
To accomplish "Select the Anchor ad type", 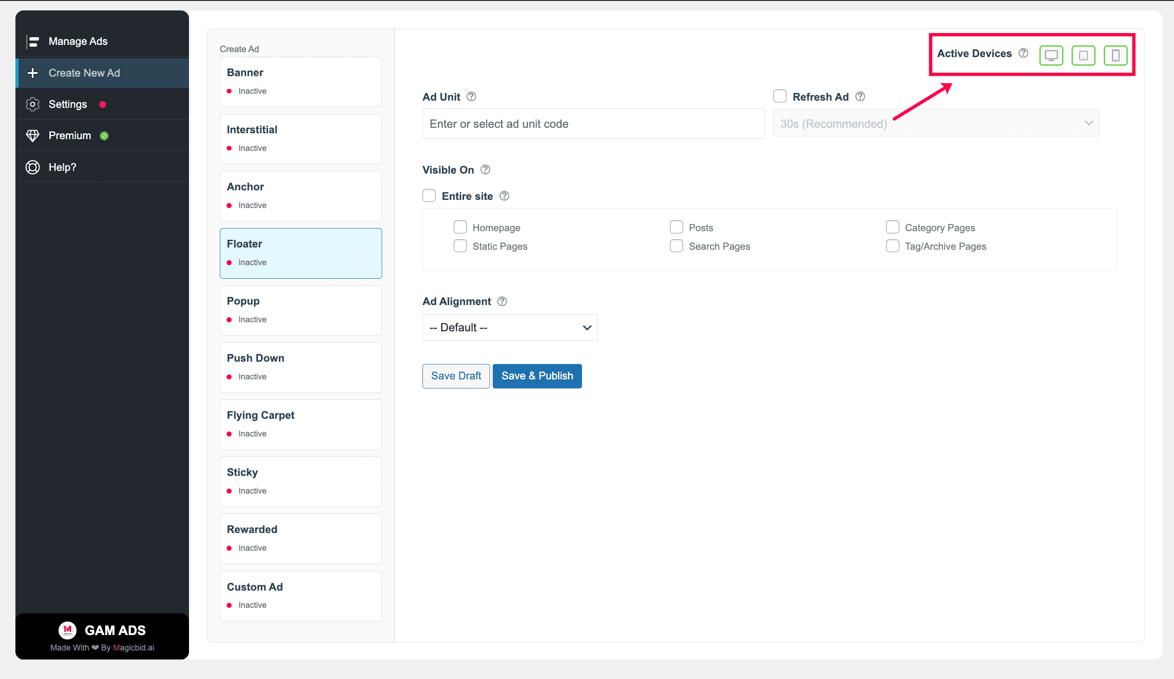I will (x=301, y=196).
